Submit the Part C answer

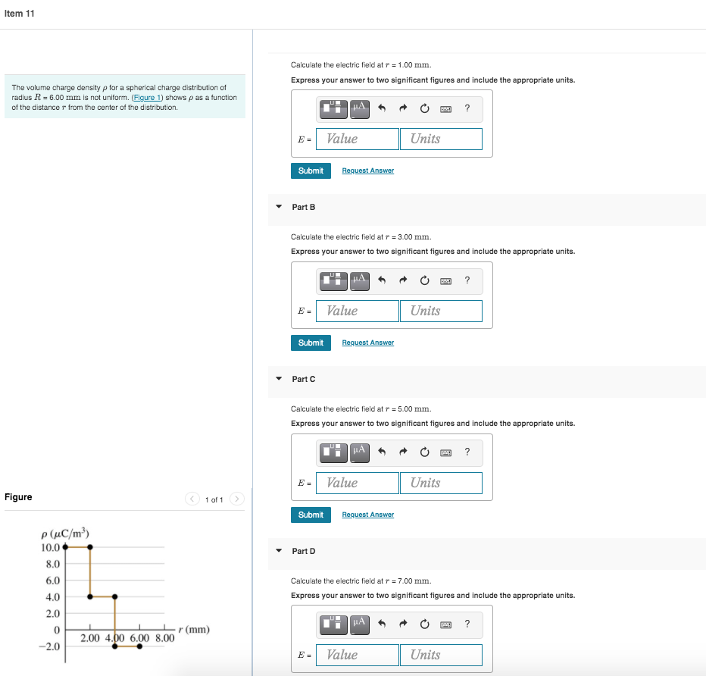coord(311,515)
